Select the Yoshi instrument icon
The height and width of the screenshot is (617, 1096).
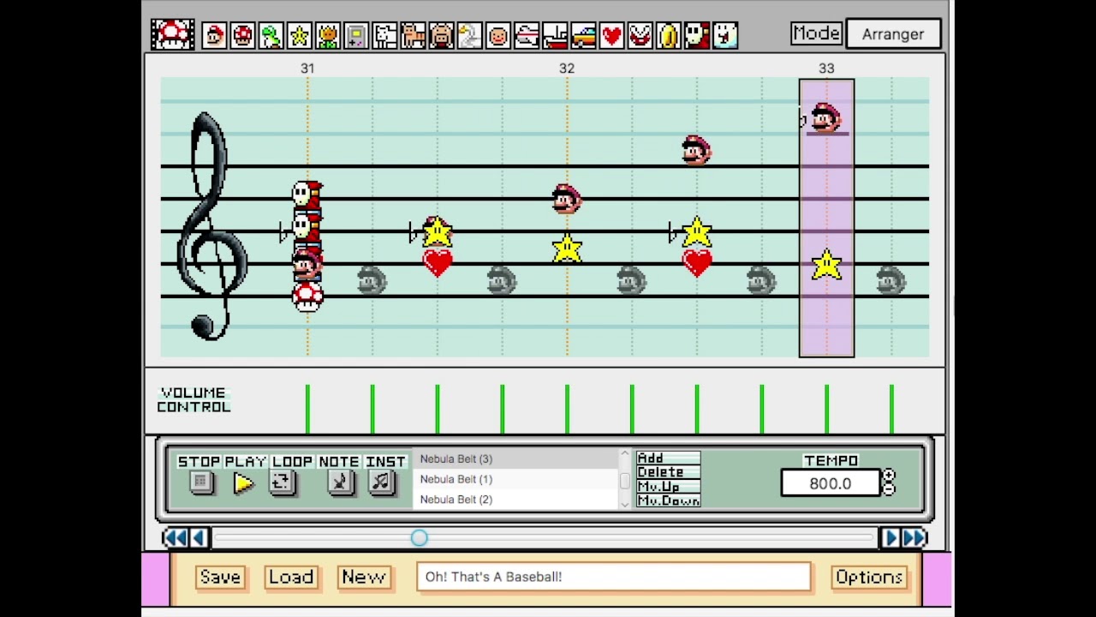271,35
